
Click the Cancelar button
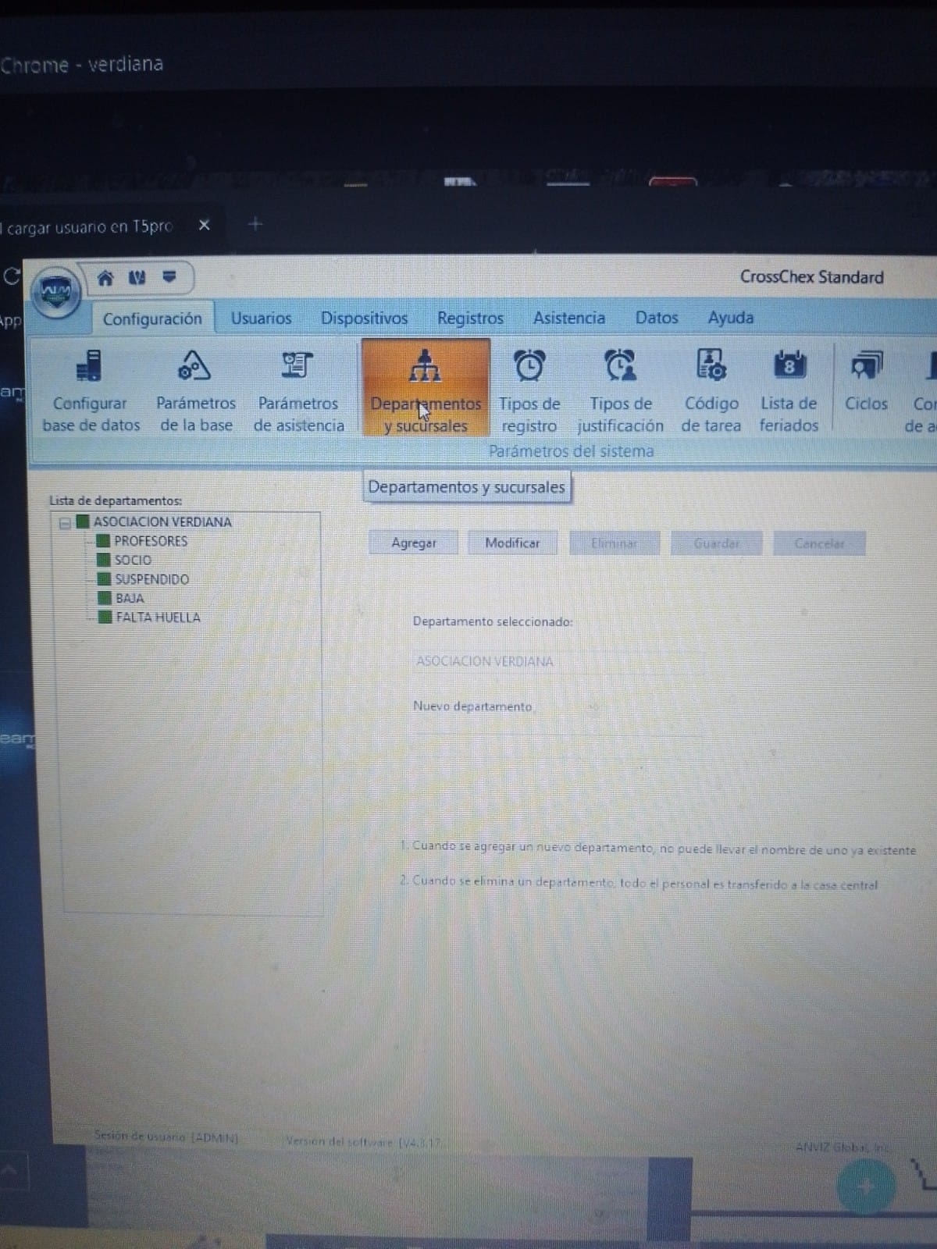click(x=819, y=543)
